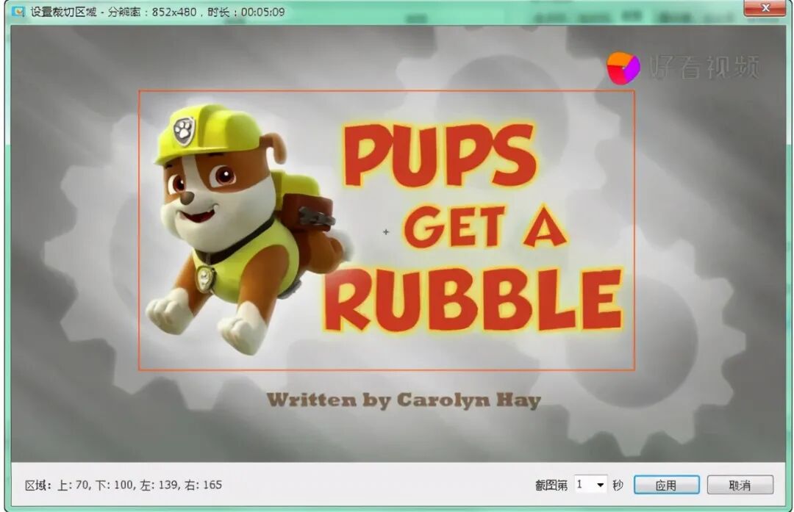
Task: Click the Cancel (取消) button
Action: click(x=740, y=485)
